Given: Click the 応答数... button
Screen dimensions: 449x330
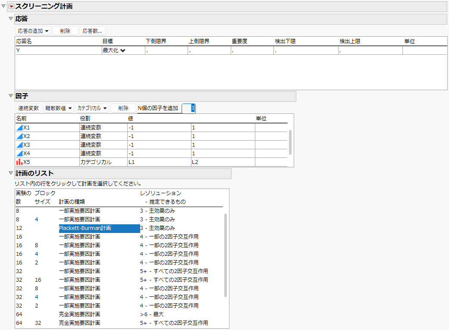Looking at the screenshot, I should click(92, 31).
